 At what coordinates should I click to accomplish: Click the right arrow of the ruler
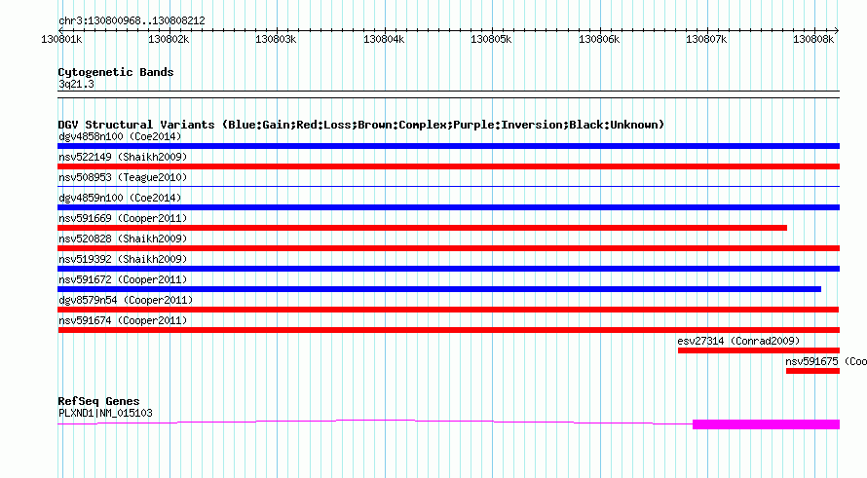coord(837,30)
